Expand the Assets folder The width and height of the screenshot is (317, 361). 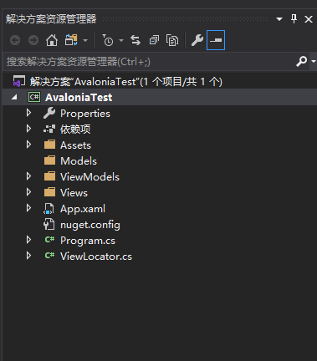click(x=28, y=145)
